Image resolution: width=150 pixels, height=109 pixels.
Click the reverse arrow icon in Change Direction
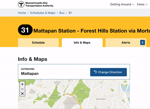(95, 72)
